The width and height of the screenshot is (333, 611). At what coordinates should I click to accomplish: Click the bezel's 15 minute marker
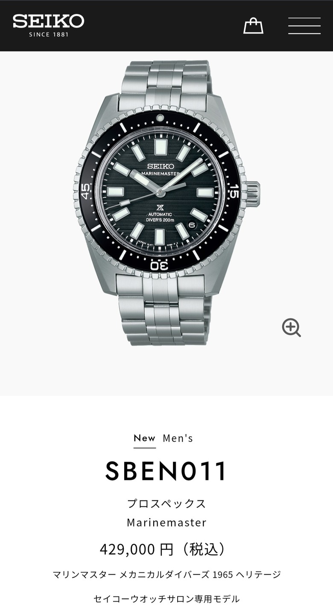(234, 192)
